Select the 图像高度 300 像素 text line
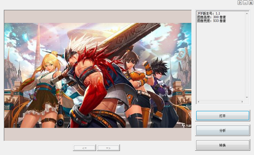254x155 pixels. pyautogui.click(x=212, y=17)
